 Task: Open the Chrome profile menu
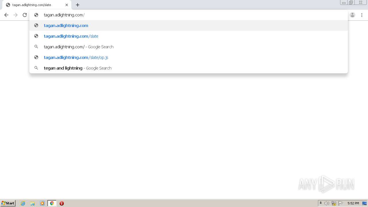tap(352, 15)
